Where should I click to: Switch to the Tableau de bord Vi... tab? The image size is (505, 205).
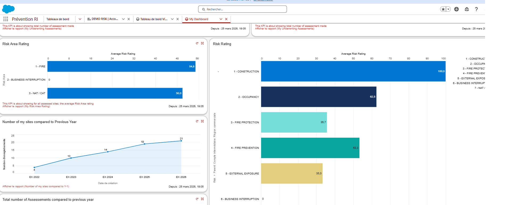[152, 19]
